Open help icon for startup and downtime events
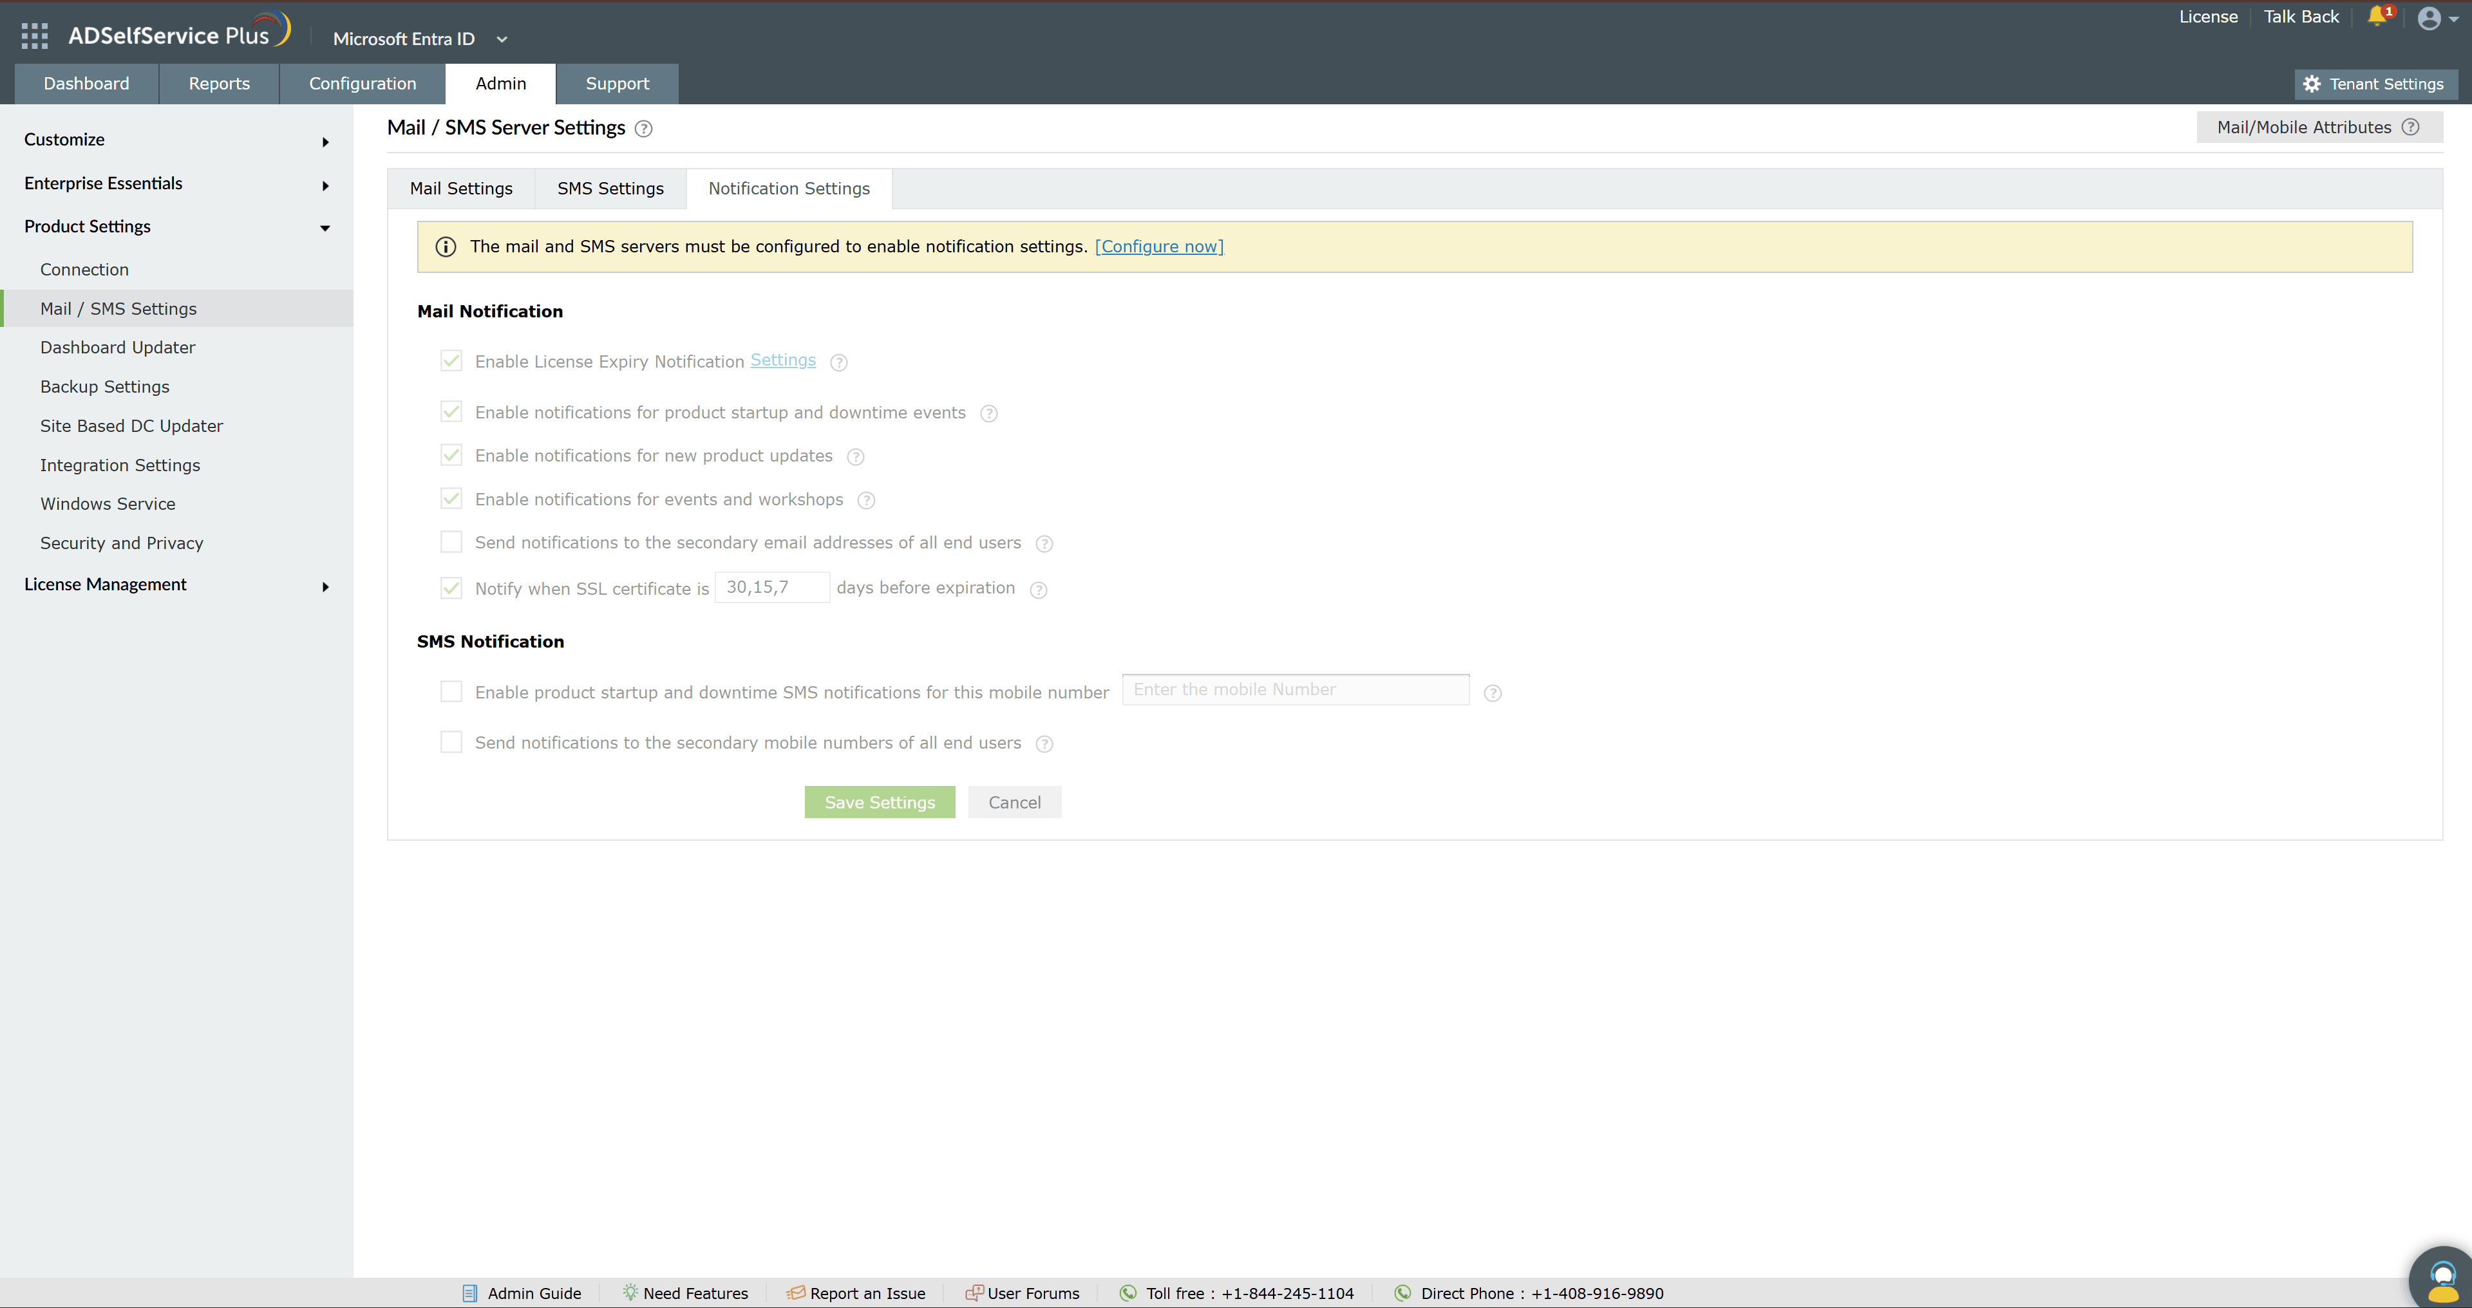Screen dimensions: 2472x1308 988,414
